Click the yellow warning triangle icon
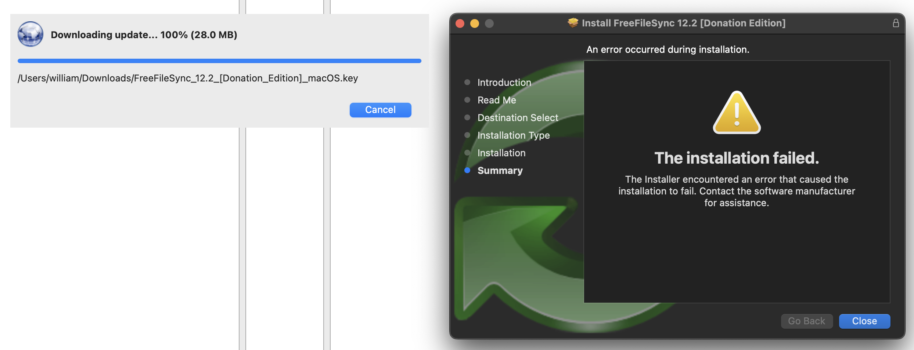This screenshot has width=914, height=350. coord(737,113)
